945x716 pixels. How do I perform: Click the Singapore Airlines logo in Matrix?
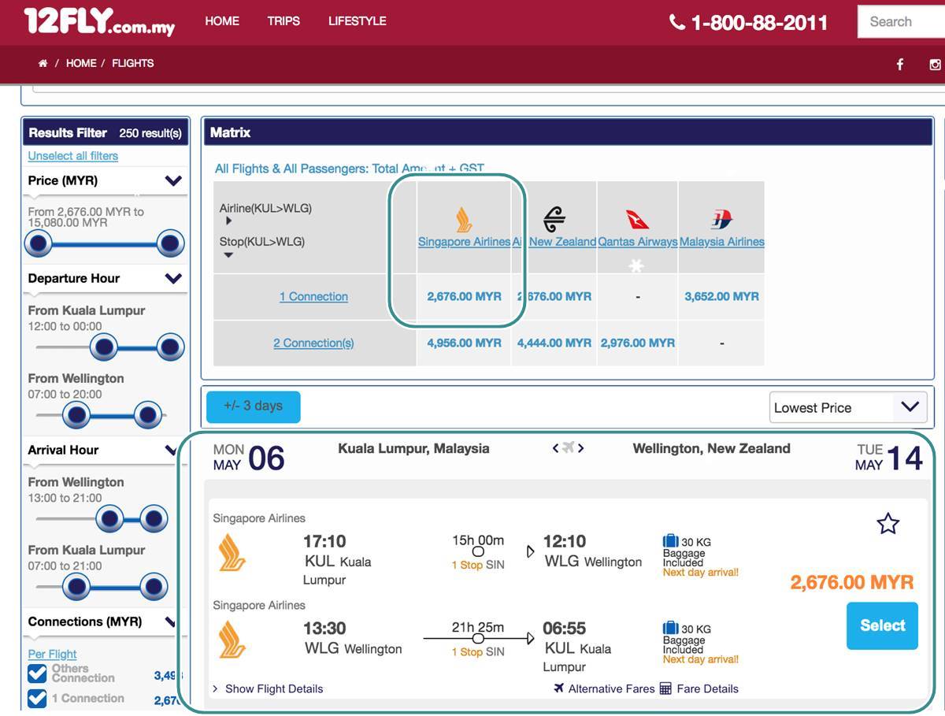[464, 219]
